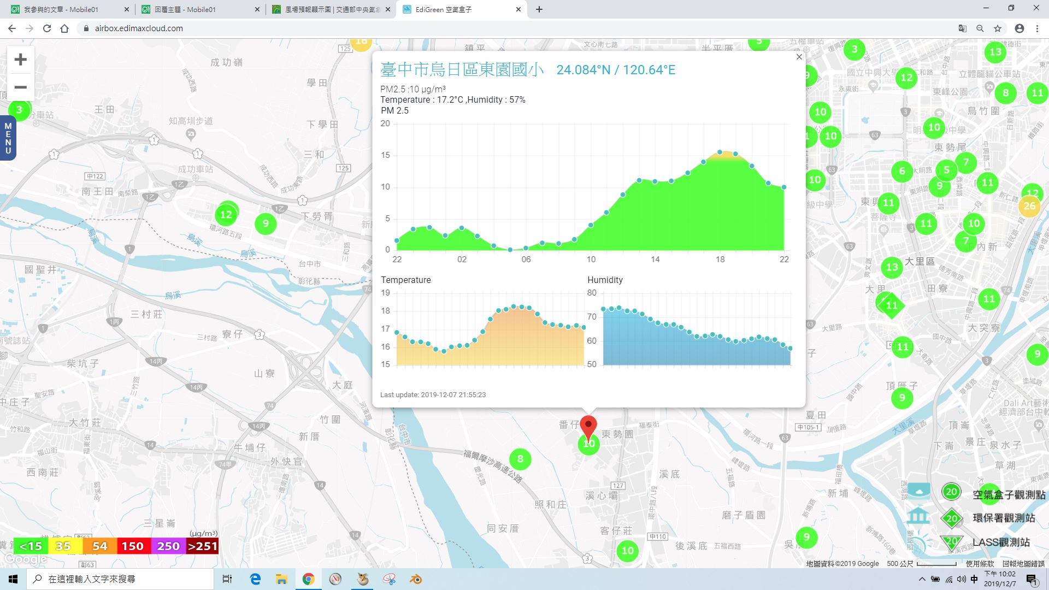Click the dark red >251 legend box

pyautogui.click(x=202, y=546)
